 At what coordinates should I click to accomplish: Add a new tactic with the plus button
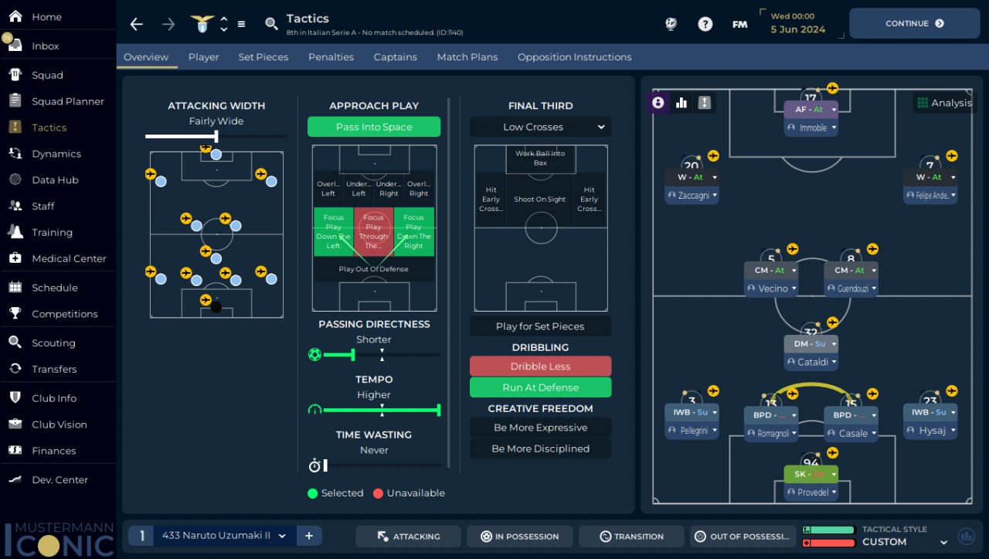click(x=308, y=536)
